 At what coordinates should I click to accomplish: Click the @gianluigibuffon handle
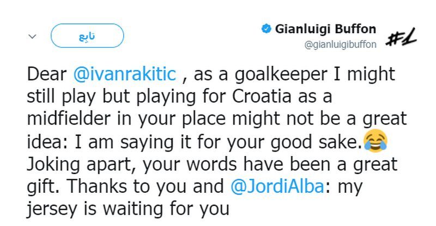340,45
